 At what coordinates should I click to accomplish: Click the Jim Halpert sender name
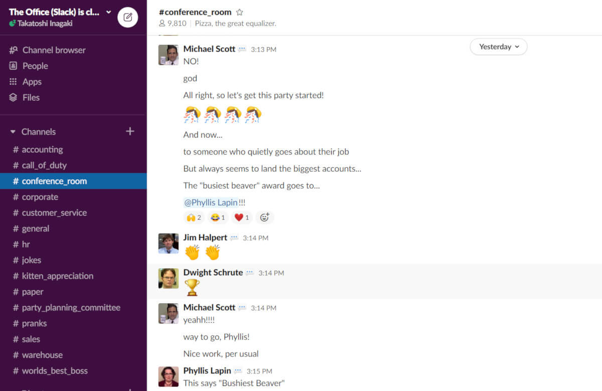point(205,237)
